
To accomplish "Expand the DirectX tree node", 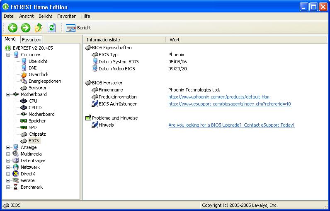I will click(8, 174).
